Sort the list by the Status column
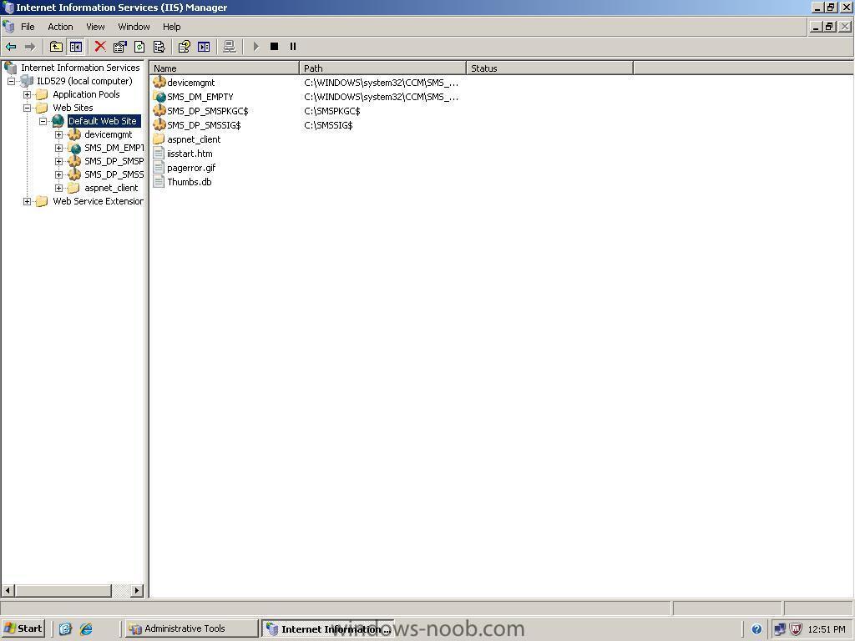The image size is (855, 641). pyautogui.click(x=549, y=68)
